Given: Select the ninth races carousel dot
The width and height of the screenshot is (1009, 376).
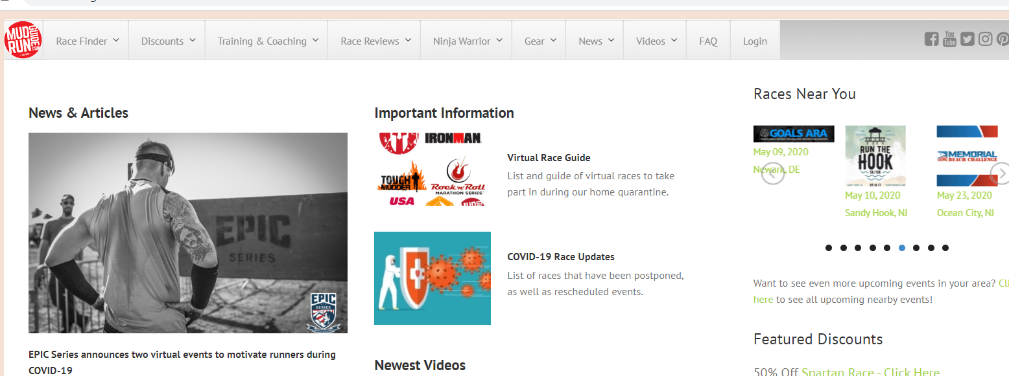Looking at the screenshot, I should point(945,248).
